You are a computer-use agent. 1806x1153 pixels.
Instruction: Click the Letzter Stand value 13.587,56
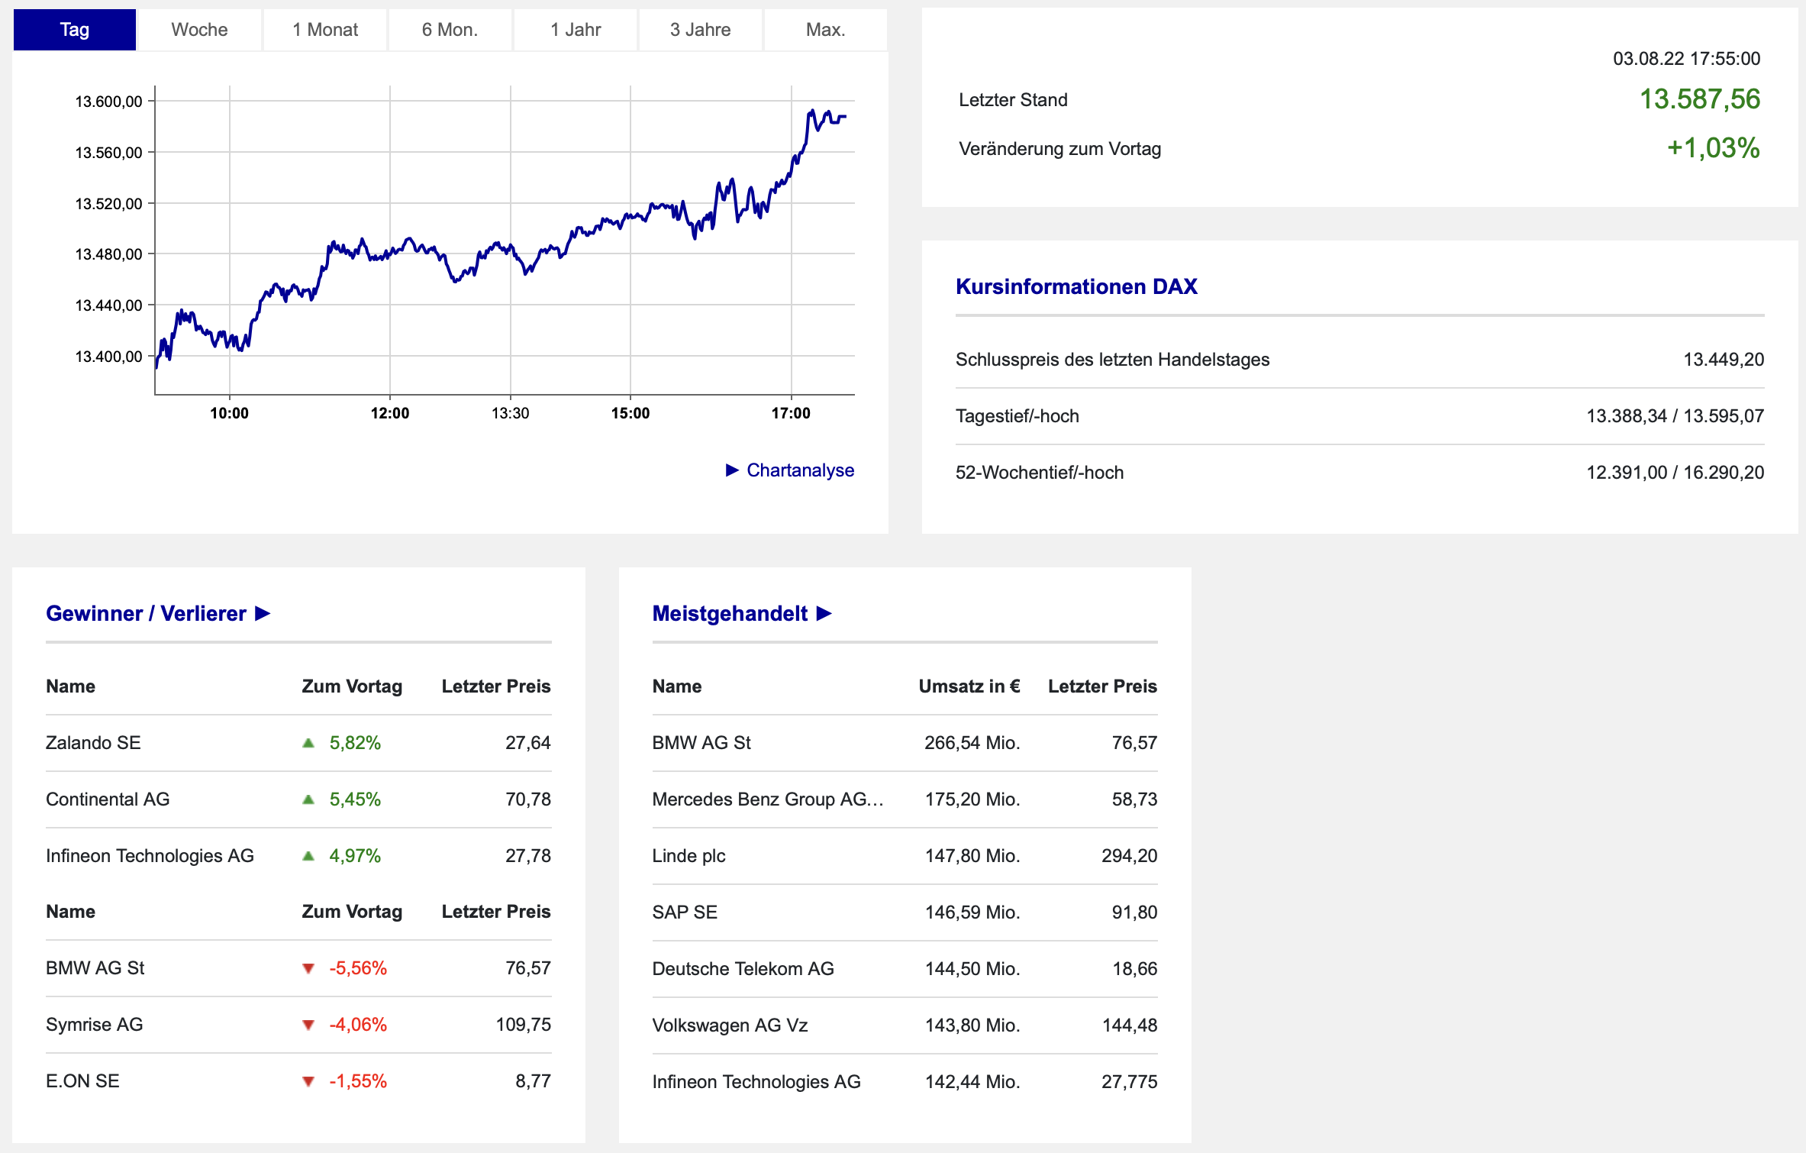tap(1700, 99)
